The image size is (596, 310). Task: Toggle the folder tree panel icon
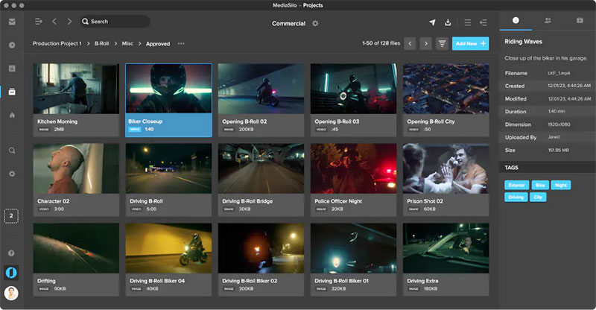[39, 22]
